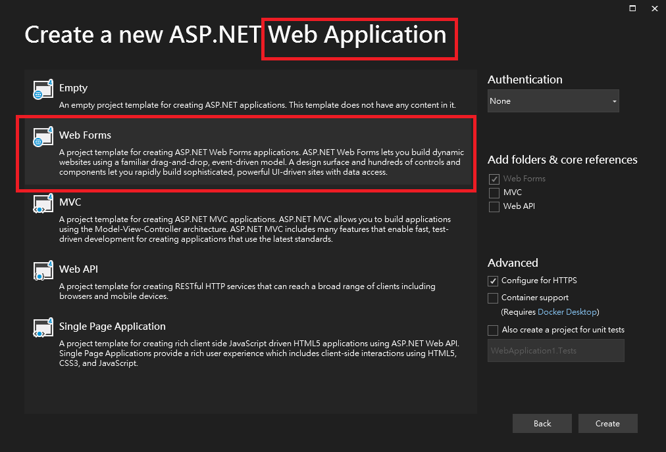The height and width of the screenshot is (452, 666).
Task: Click the Web API description text
Action: pyautogui.click(x=247, y=291)
